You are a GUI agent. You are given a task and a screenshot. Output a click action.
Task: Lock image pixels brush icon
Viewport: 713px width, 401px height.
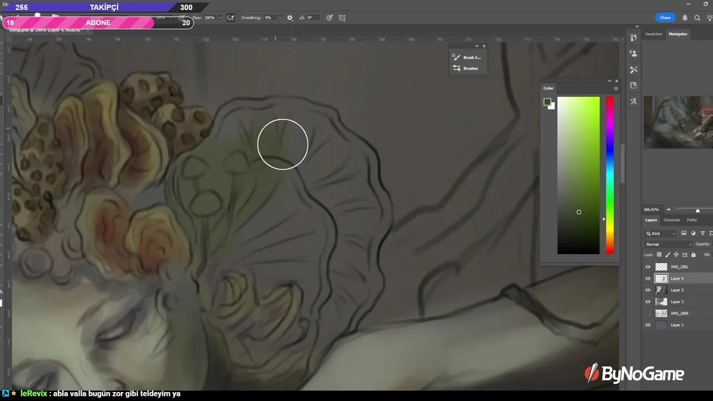[667, 255]
